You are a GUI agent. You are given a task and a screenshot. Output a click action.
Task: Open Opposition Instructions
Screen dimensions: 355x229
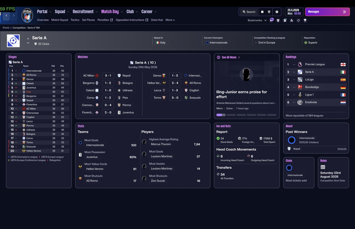(x=132, y=20)
